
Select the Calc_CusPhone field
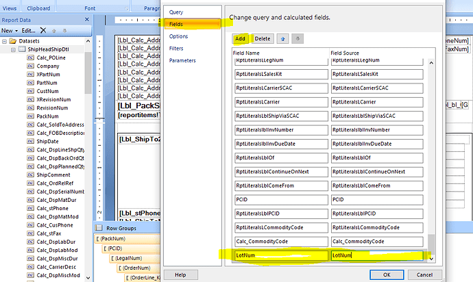(x=55, y=225)
